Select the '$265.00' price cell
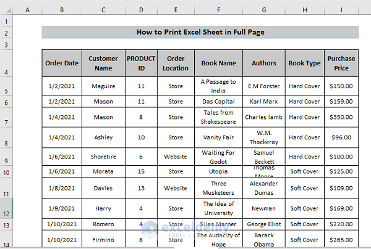 click(x=341, y=240)
